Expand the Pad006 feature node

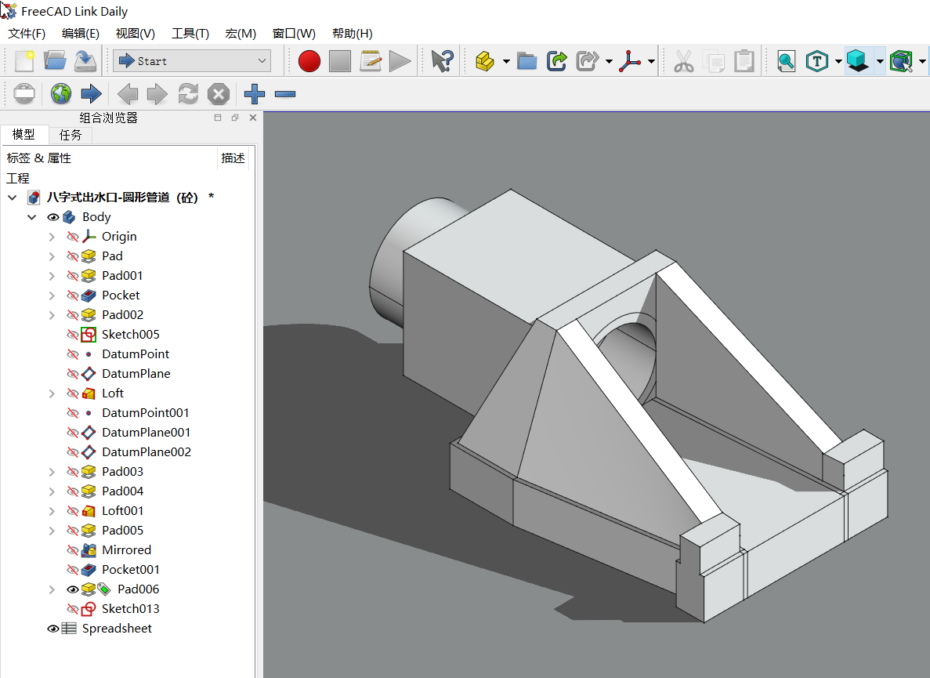52,589
